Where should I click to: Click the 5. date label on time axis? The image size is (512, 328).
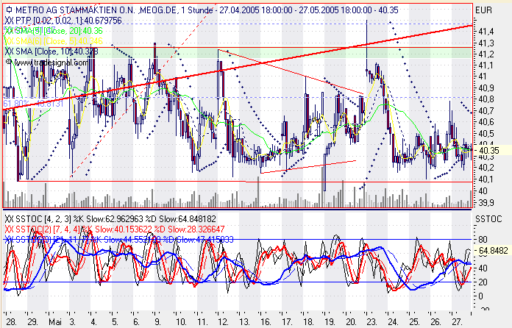click(115, 322)
